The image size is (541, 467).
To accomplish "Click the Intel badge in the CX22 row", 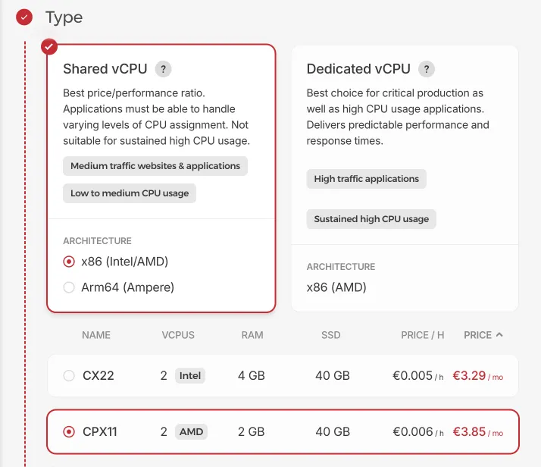I will click(x=190, y=375).
